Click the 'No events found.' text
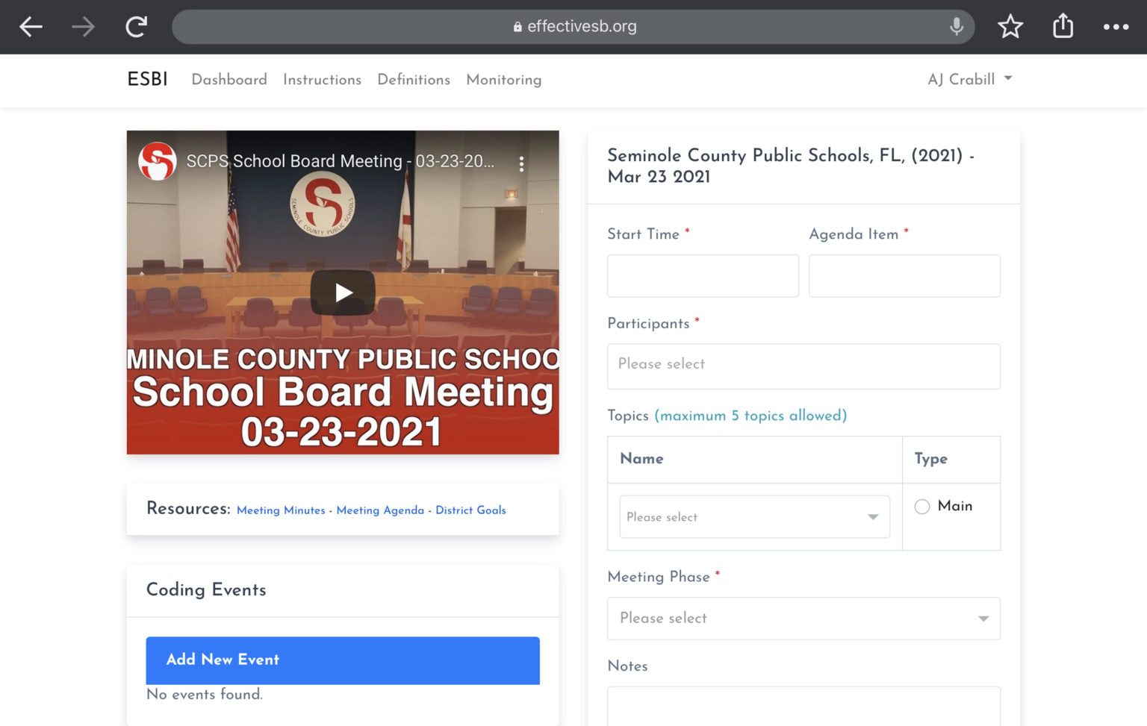1147x726 pixels. click(x=205, y=695)
